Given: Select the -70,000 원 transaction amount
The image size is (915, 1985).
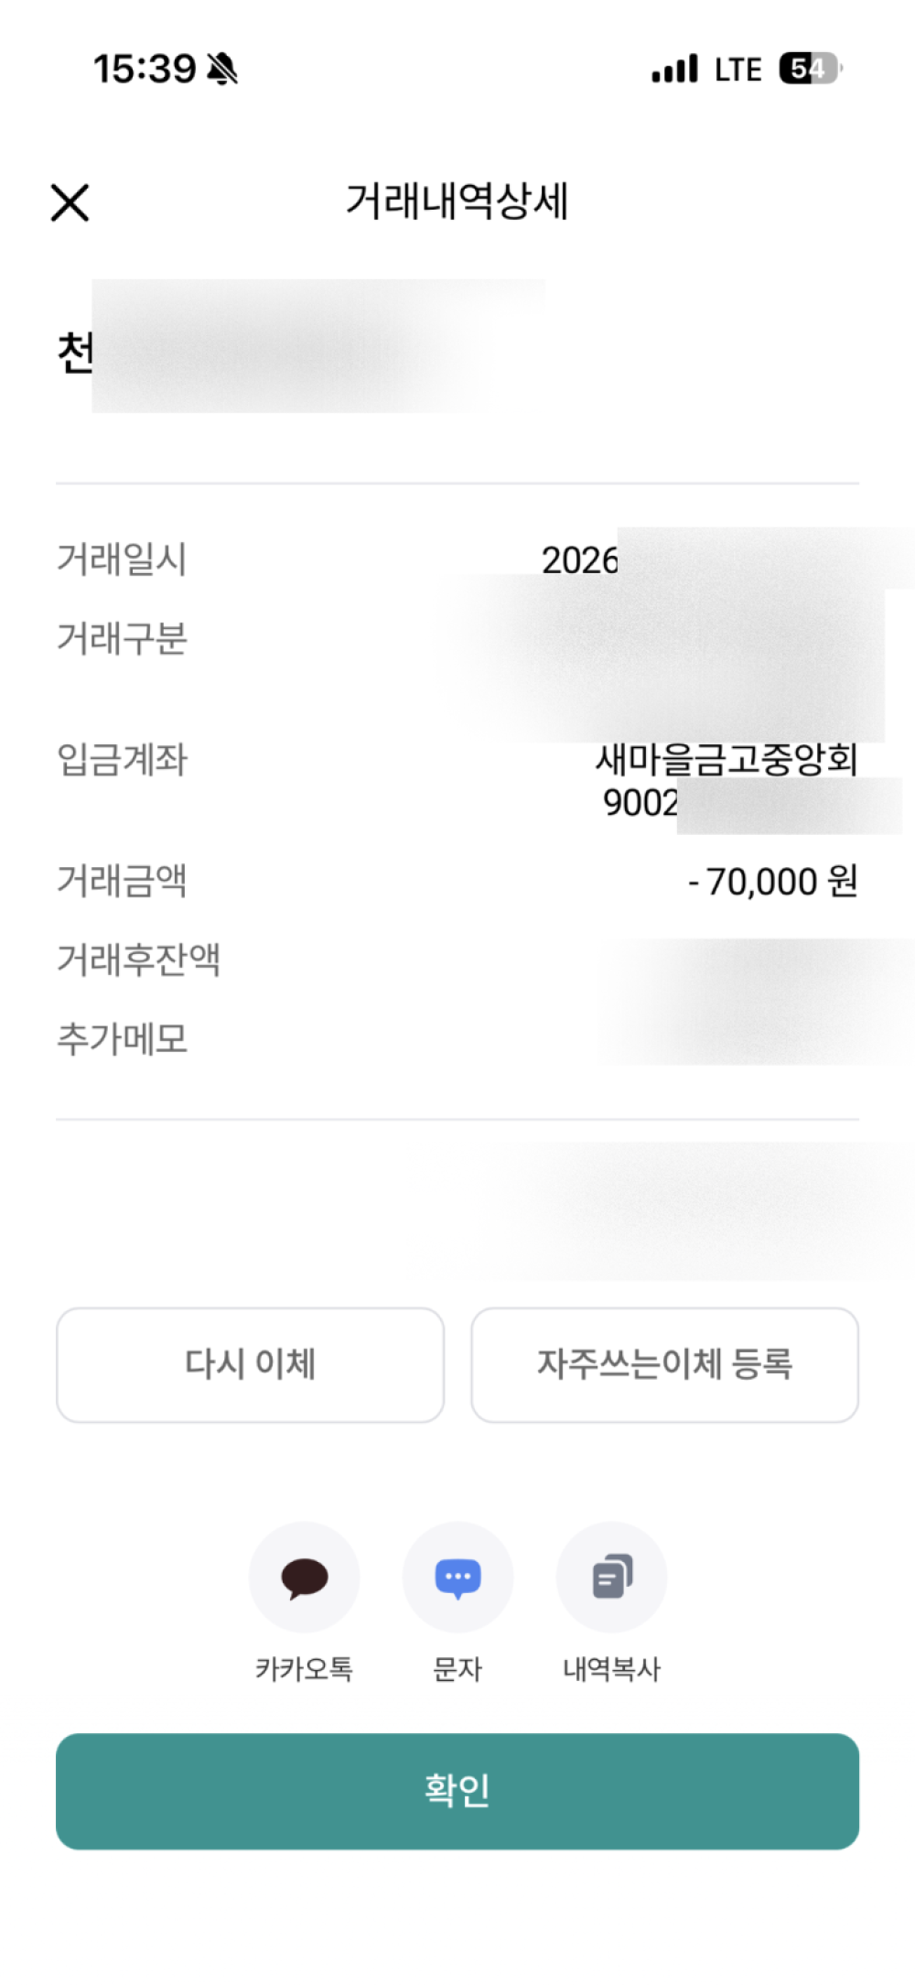Looking at the screenshot, I should point(773,882).
